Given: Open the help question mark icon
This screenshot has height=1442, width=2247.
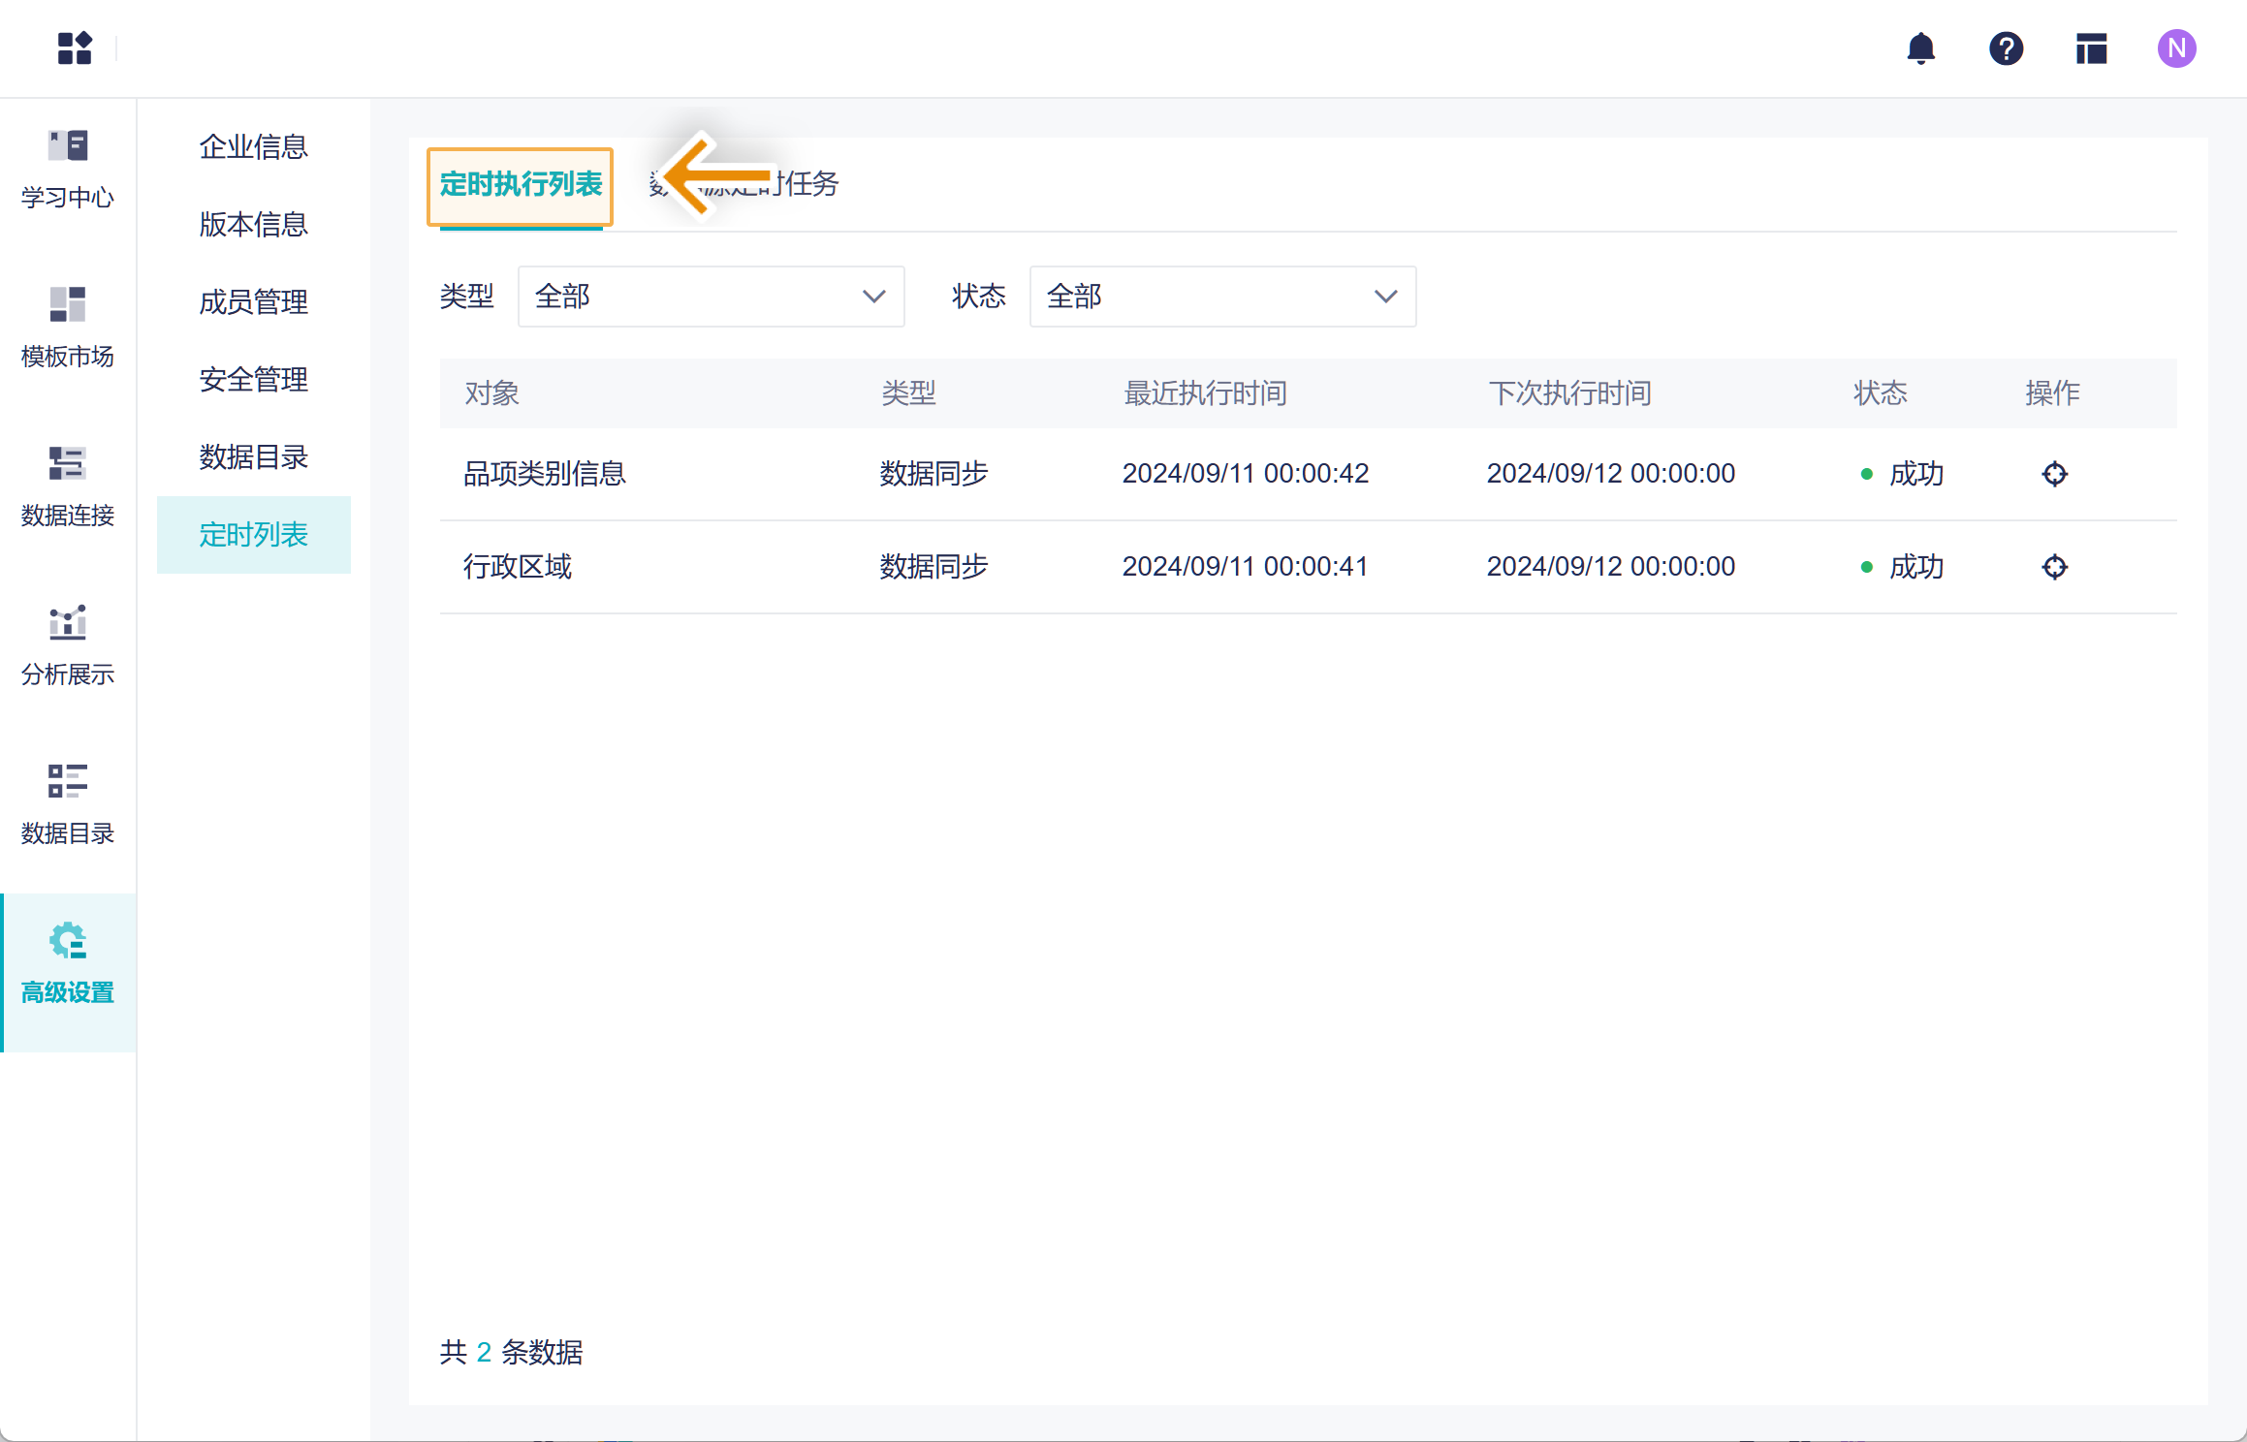Looking at the screenshot, I should click(2006, 48).
